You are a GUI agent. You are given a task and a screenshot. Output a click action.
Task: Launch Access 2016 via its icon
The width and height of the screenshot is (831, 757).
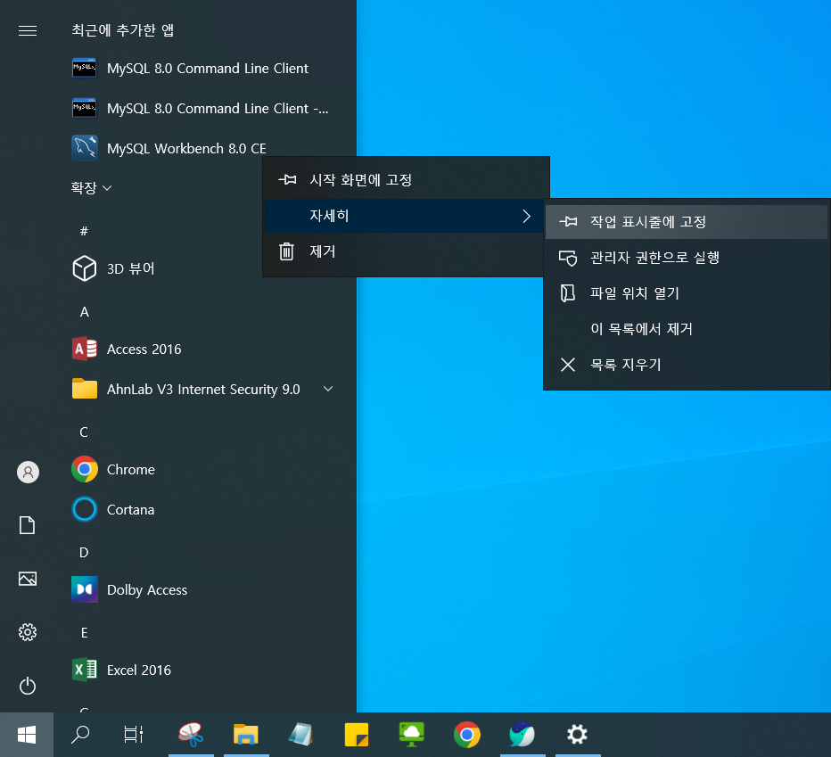[x=85, y=349]
